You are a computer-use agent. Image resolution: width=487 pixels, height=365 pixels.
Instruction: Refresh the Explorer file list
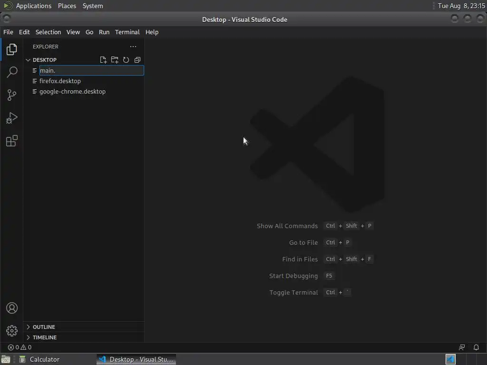(x=126, y=60)
